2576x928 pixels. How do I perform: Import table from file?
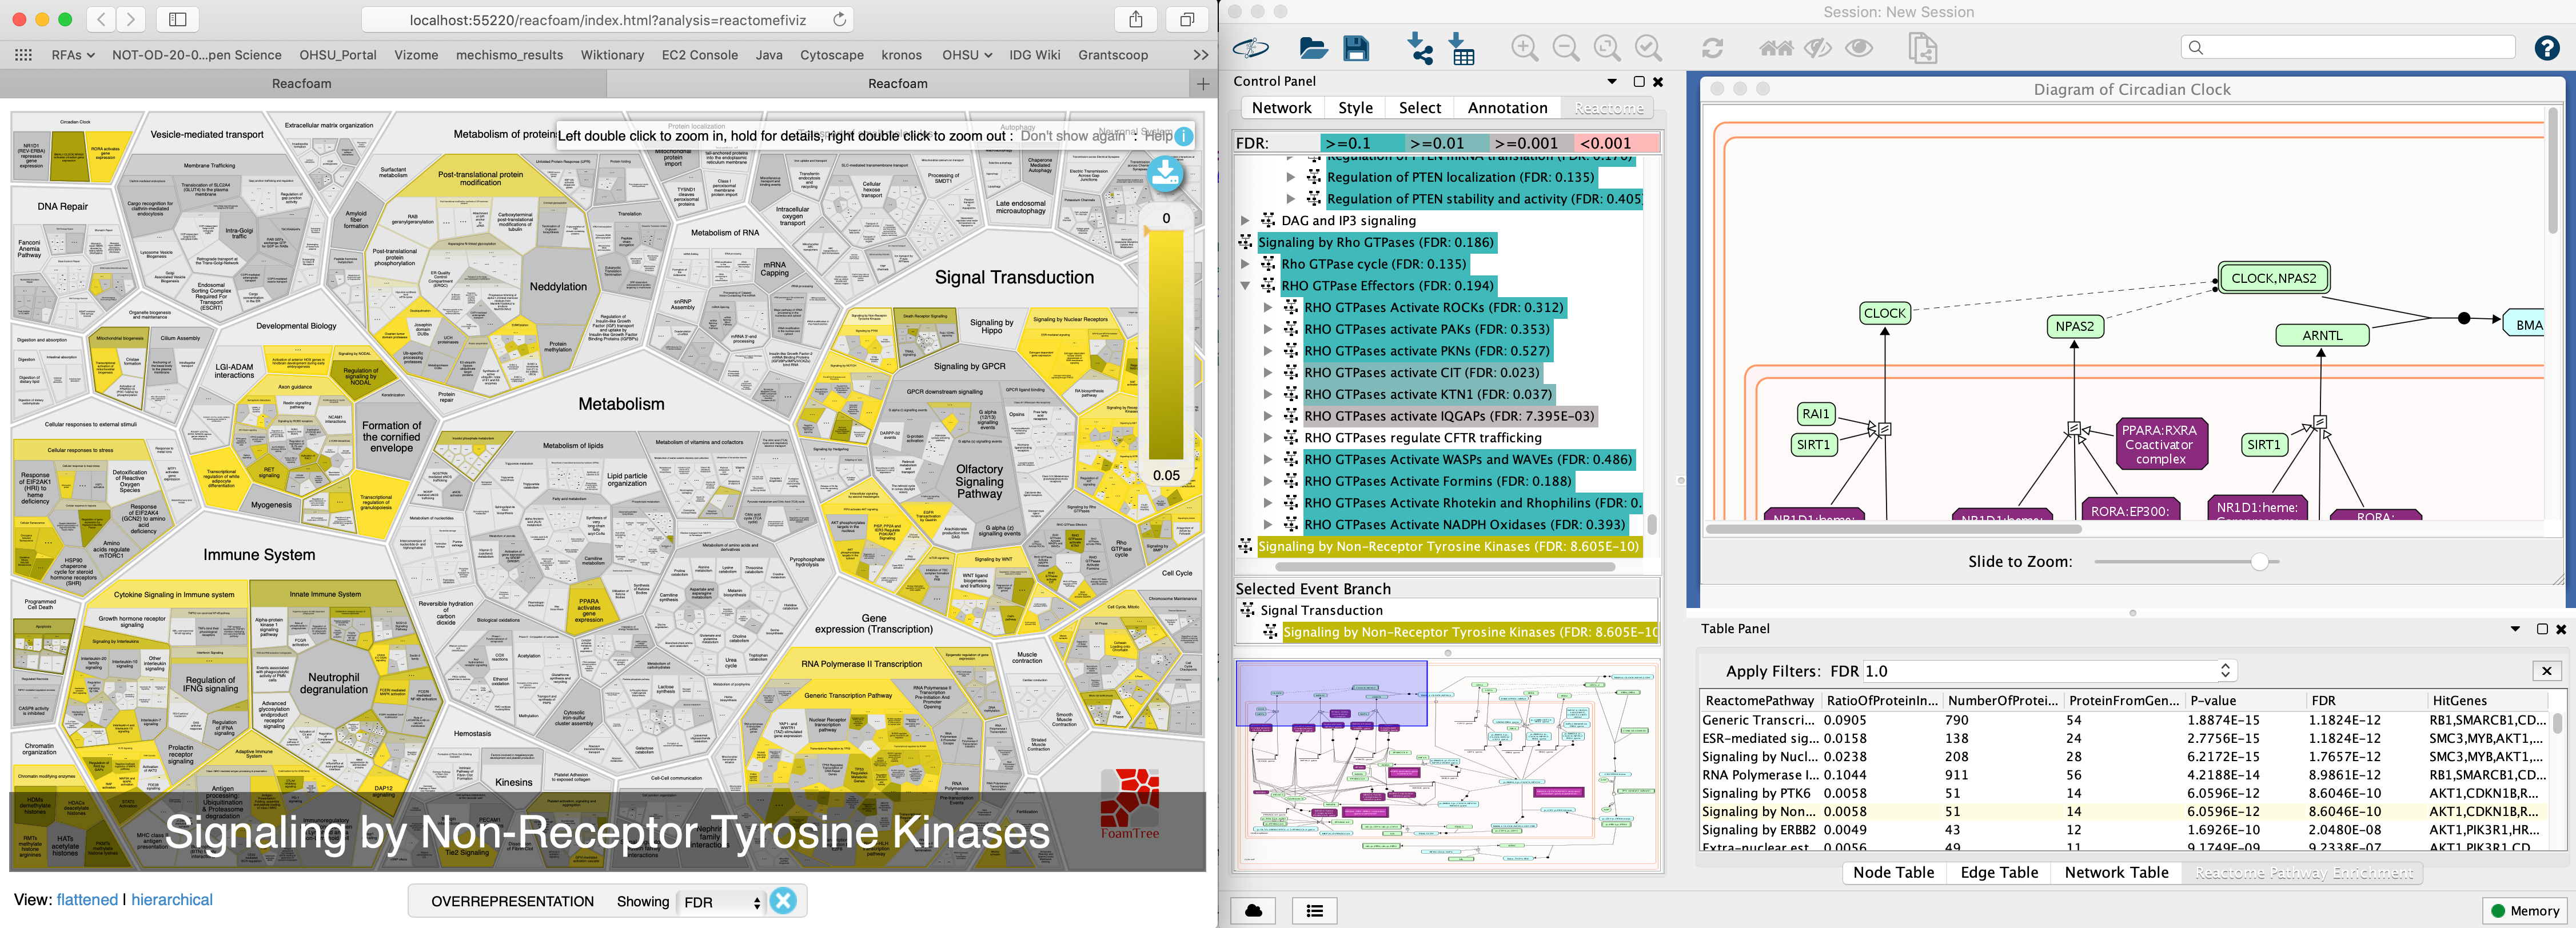1462,47
